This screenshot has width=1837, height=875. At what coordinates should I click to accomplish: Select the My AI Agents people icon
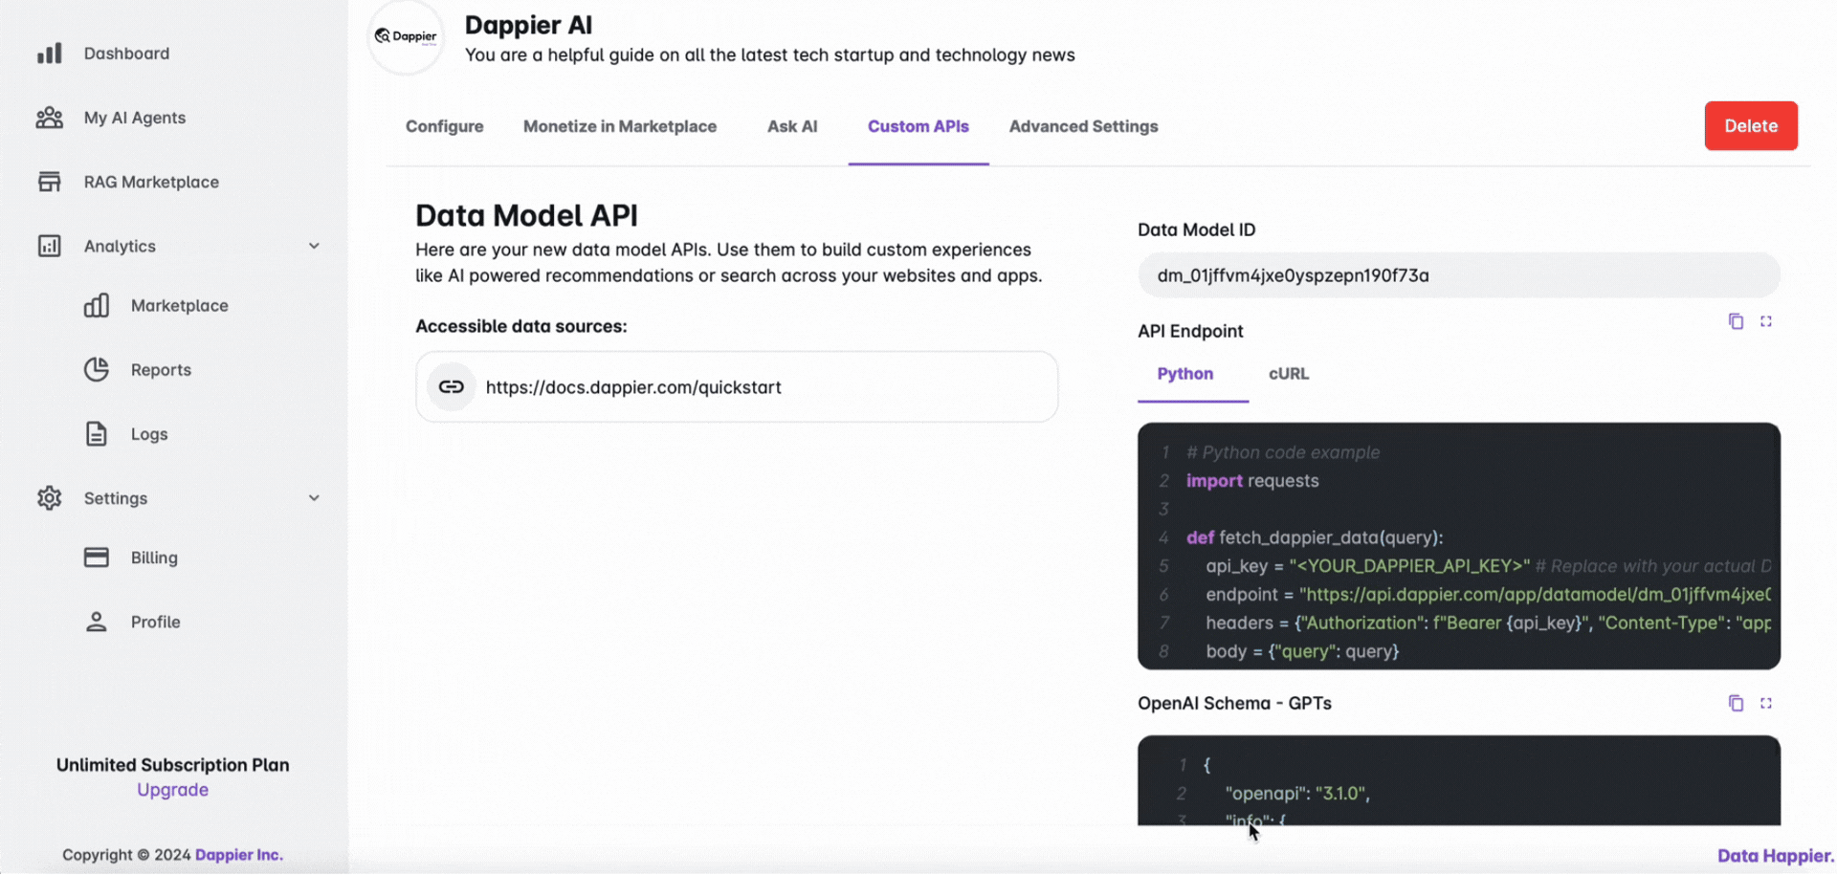[49, 118]
